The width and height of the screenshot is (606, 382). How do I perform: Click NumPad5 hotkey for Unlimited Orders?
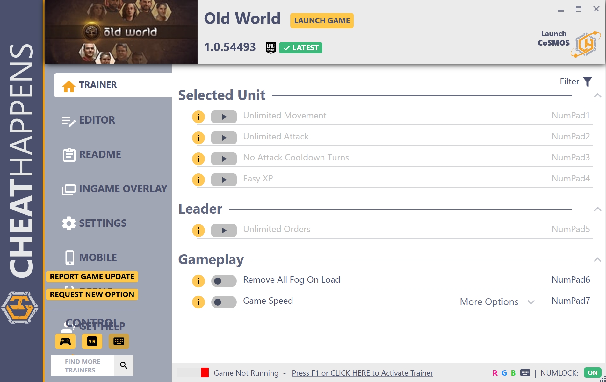point(571,229)
